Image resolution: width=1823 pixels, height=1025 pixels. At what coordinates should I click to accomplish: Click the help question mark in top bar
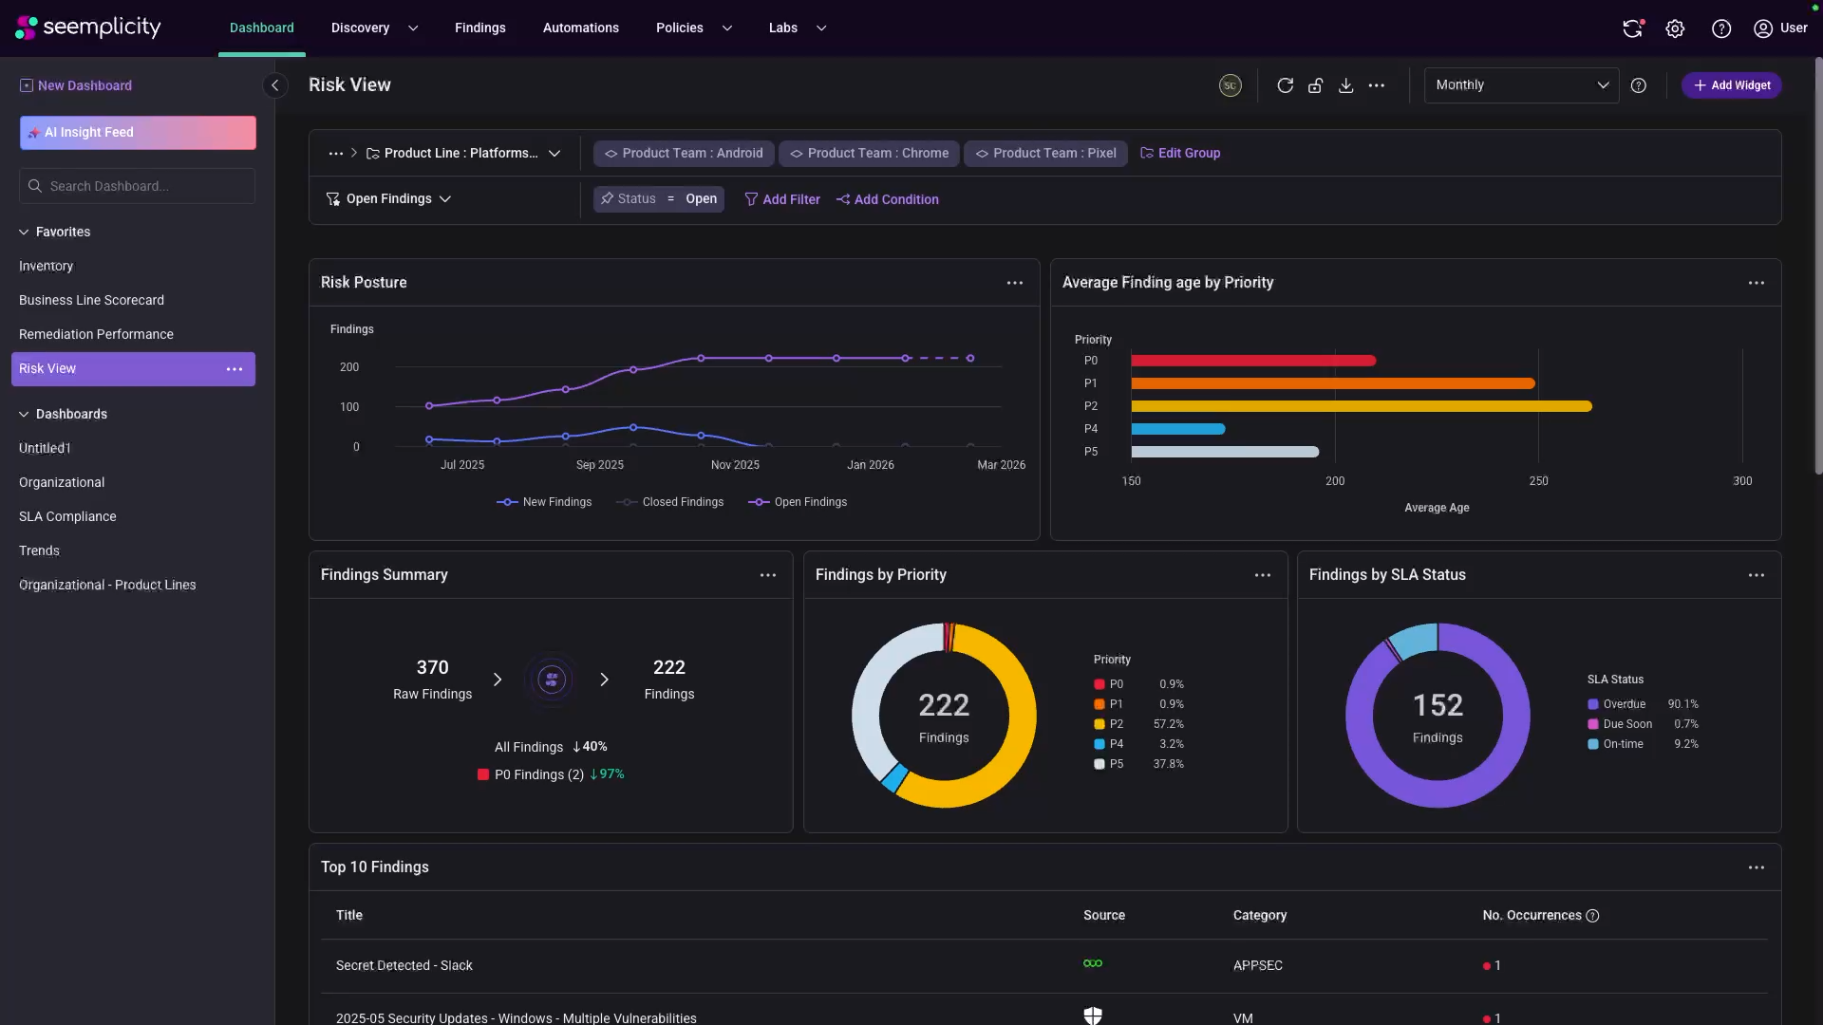pyautogui.click(x=1720, y=28)
